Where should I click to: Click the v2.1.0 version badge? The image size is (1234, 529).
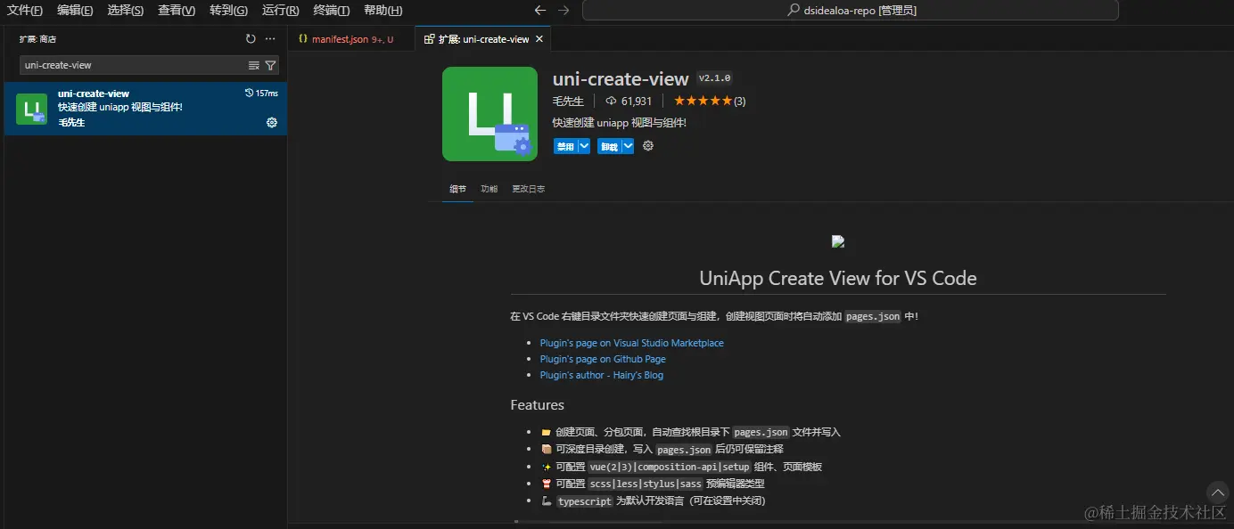pos(714,78)
